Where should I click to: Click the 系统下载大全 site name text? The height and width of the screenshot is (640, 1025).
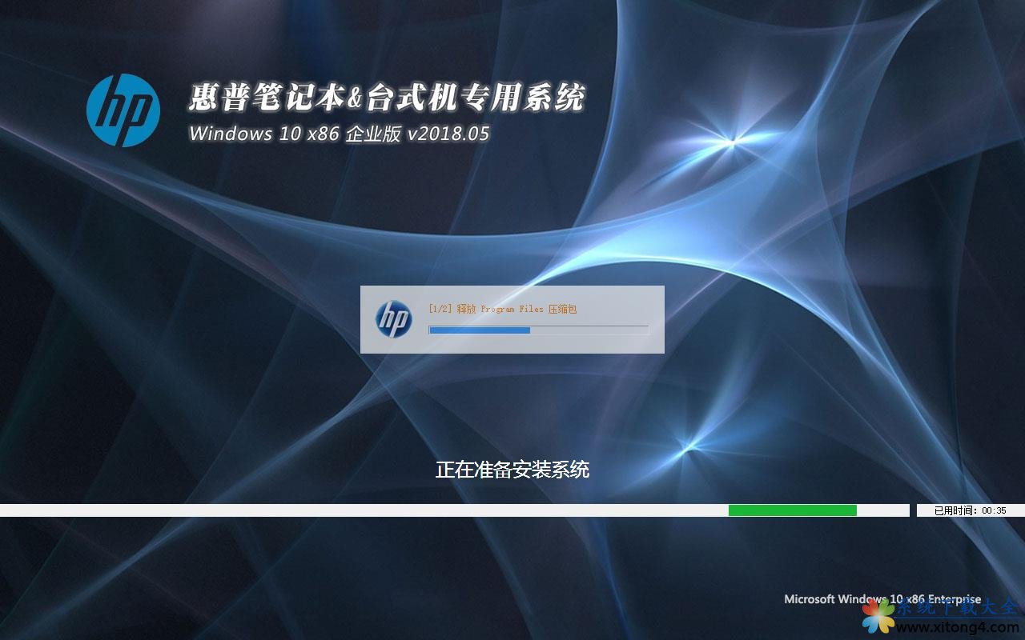click(x=958, y=608)
